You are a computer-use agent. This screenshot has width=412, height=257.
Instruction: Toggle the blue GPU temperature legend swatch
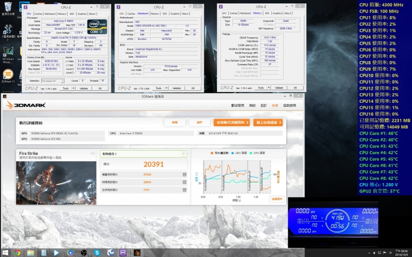coord(232,153)
